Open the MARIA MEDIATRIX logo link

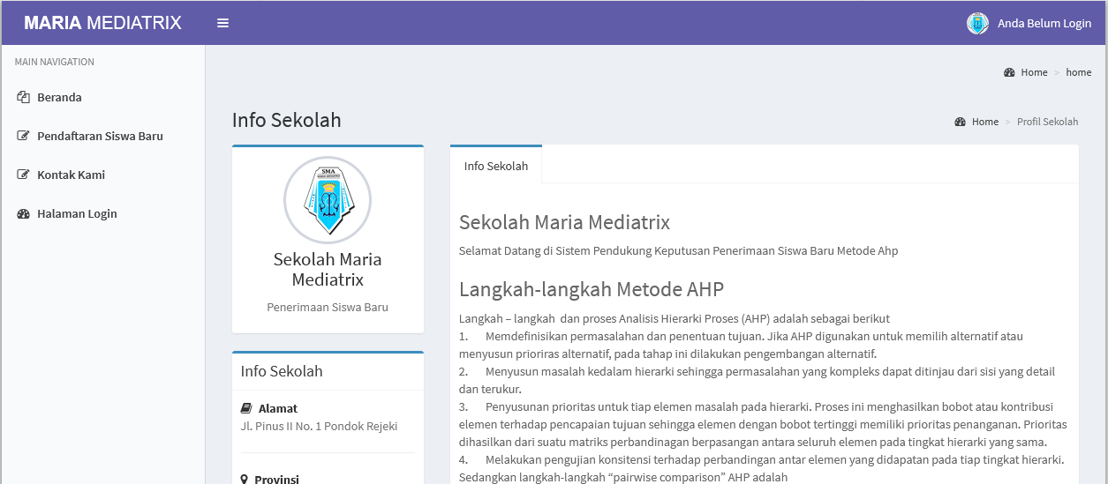click(x=102, y=23)
